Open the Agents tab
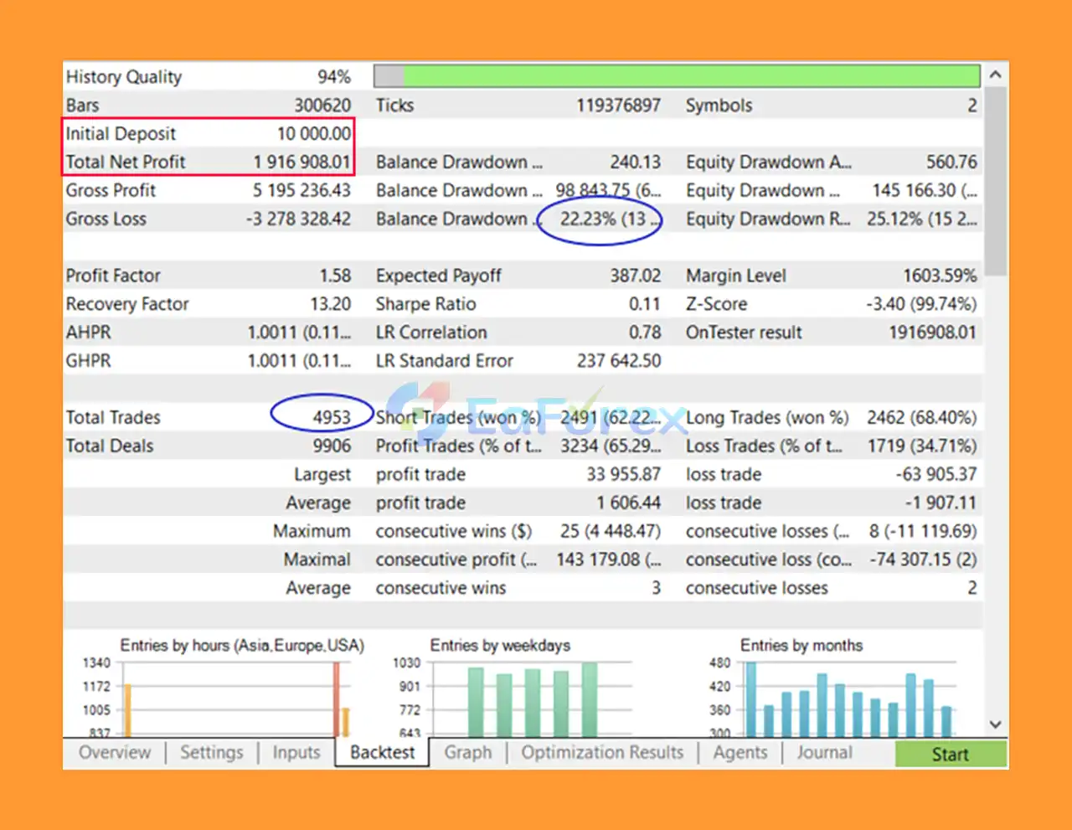This screenshot has height=830, width=1072. pyautogui.click(x=740, y=752)
